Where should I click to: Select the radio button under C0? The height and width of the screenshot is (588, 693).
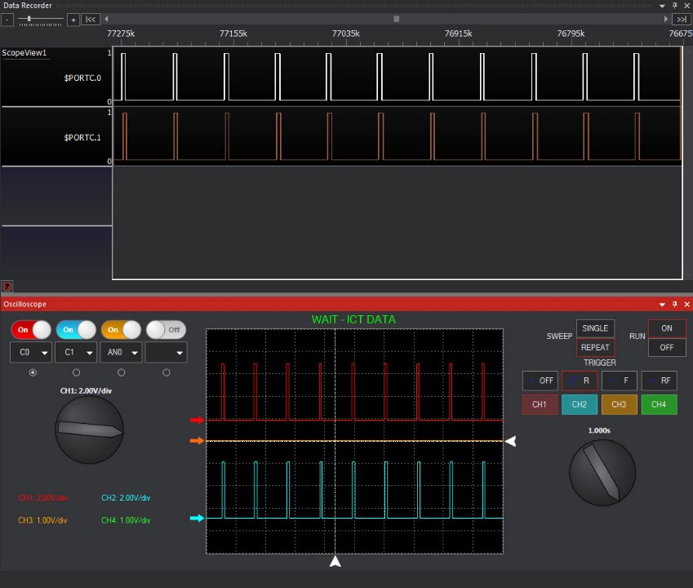tap(33, 372)
